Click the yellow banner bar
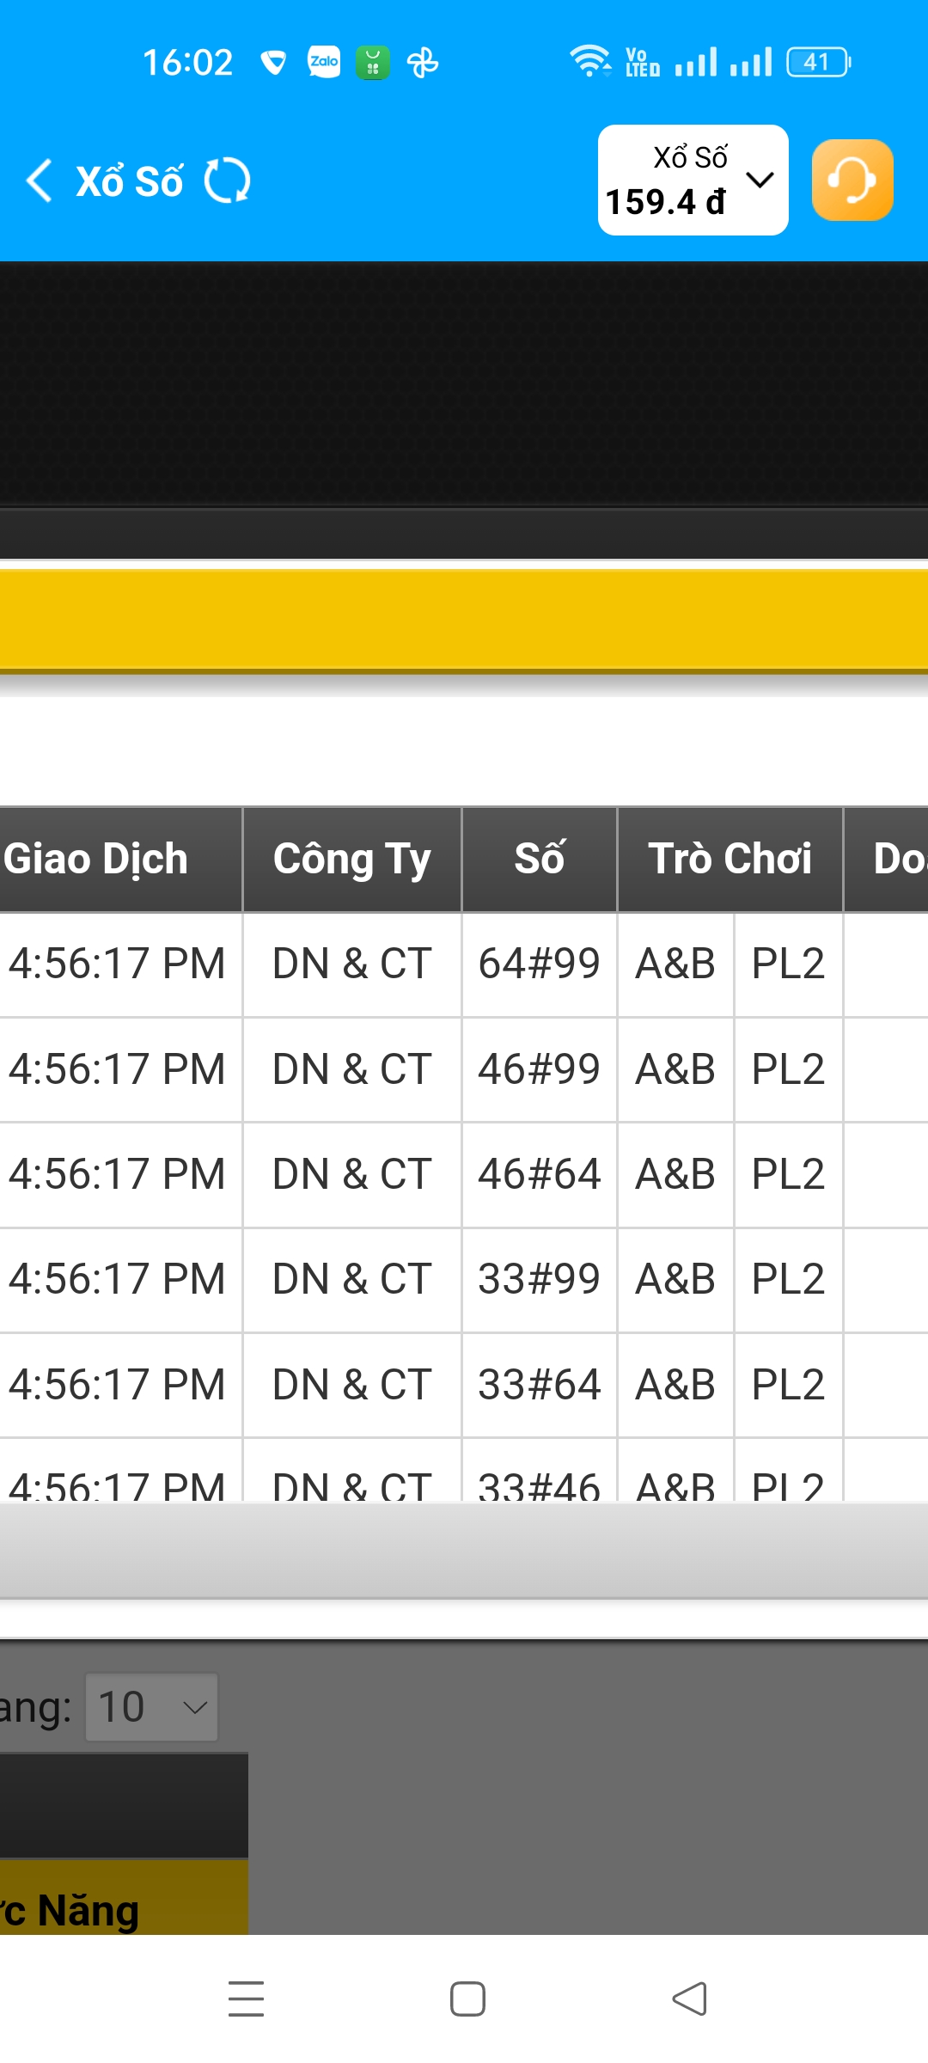The image size is (928, 2063). point(464,619)
